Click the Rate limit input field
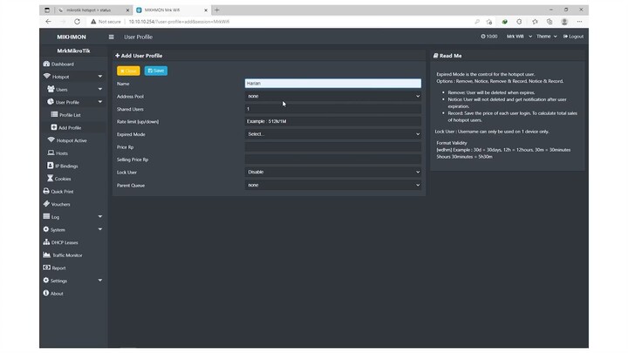This screenshot has width=628, height=353. point(333,121)
